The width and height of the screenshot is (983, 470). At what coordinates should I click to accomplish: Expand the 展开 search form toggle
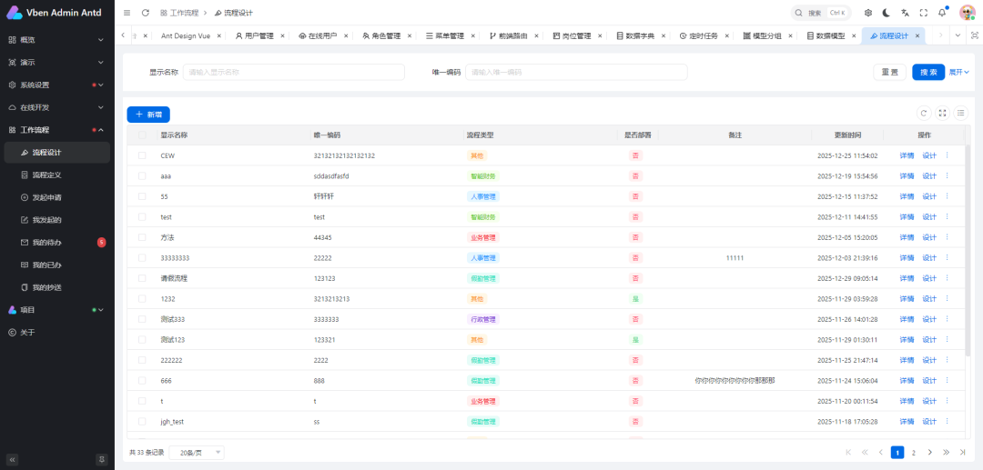tap(959, 72)
